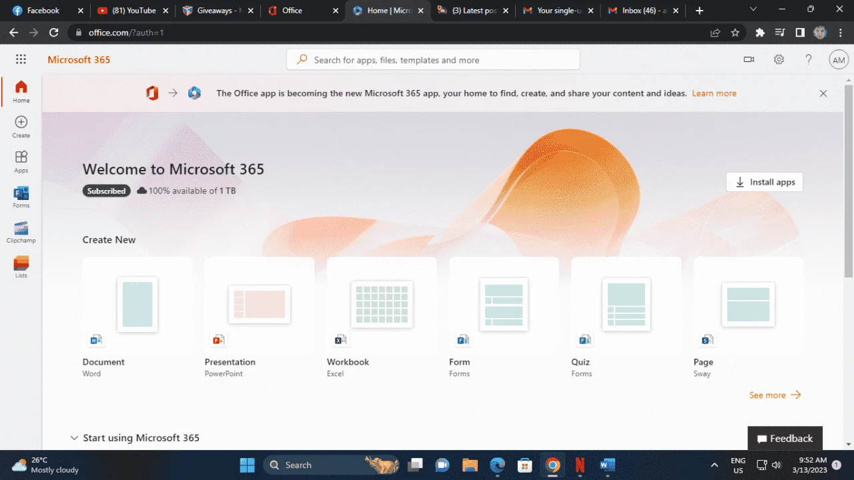Open the Feedback button
Viewport: 854px width, 480px height.
click(x=785, y=438)
